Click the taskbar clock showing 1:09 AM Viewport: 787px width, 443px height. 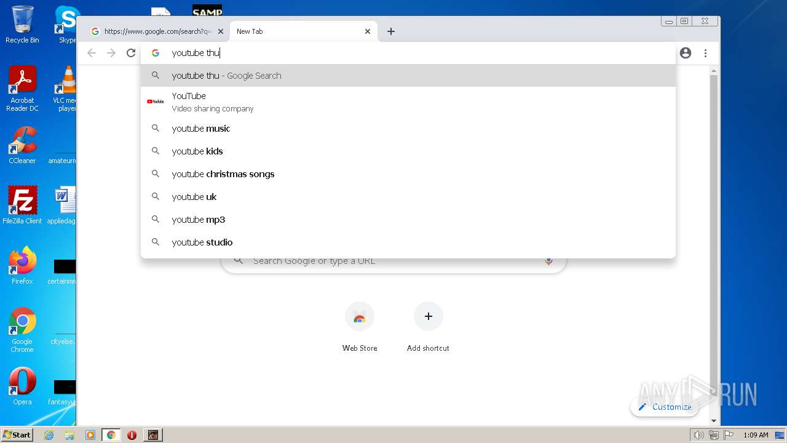point(756,435)
